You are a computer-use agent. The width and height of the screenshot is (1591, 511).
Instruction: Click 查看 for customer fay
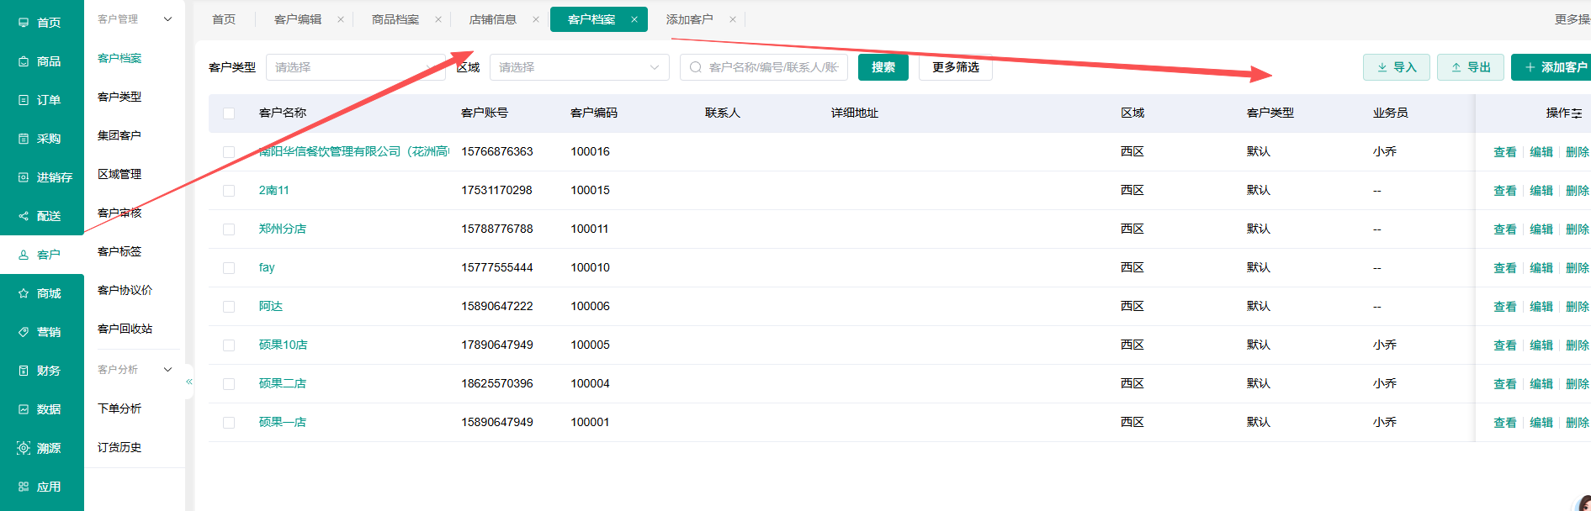point(1505,268)
